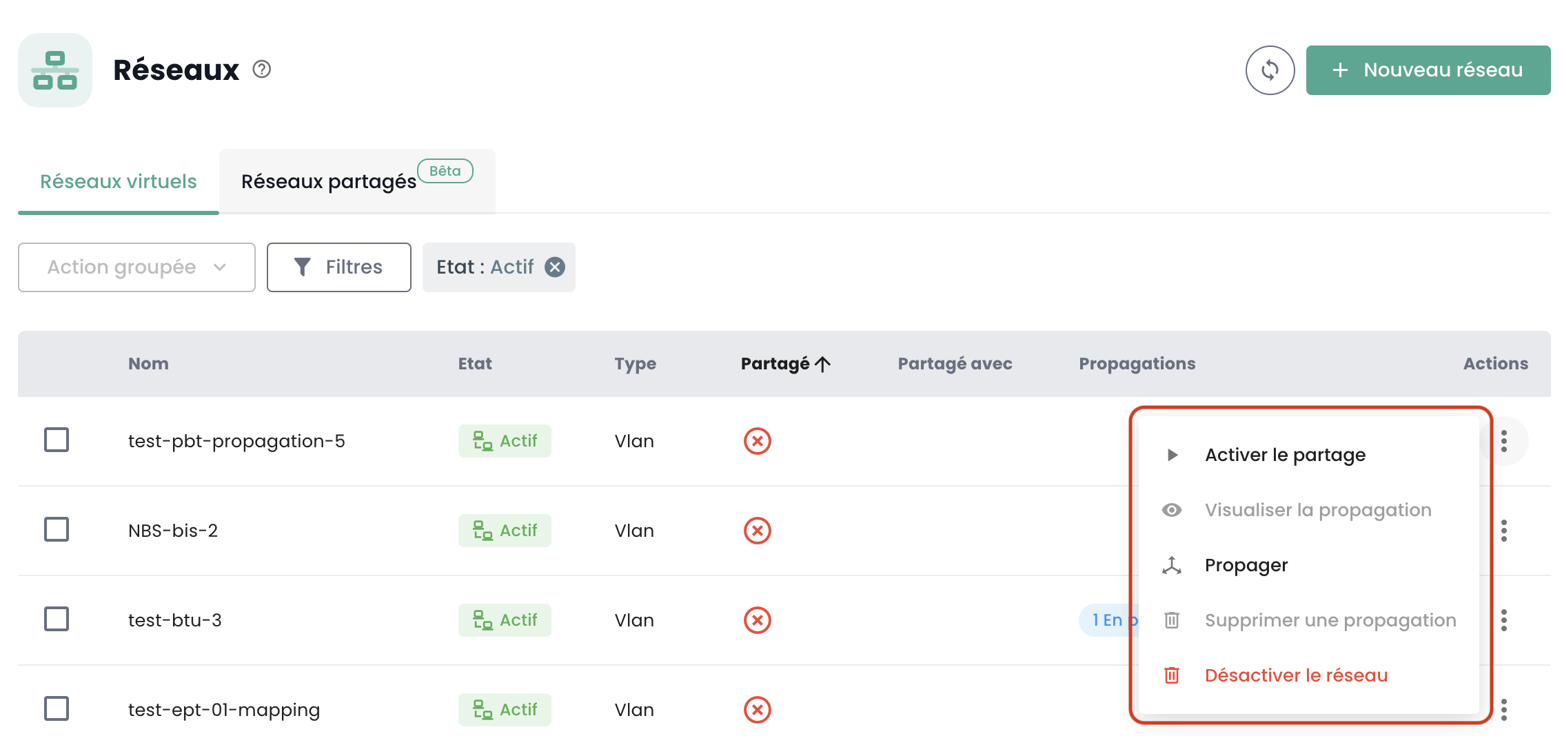This screenshot has height=736, width=1562.
Task: Select the NBS-bis-2 row checkbox
Action: coord(57,529)
